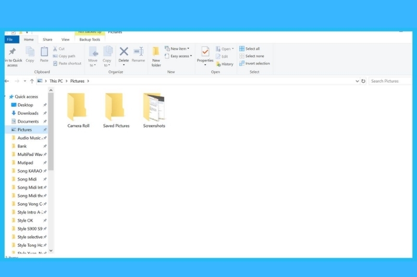Click the sidebar scroll up arrow
Screen dimensions: 417x277
tap(51, 90)
